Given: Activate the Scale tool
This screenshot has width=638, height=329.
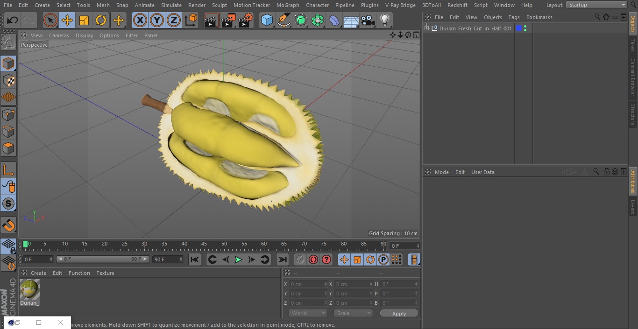Looking at the screenshot, I should 84,20.
